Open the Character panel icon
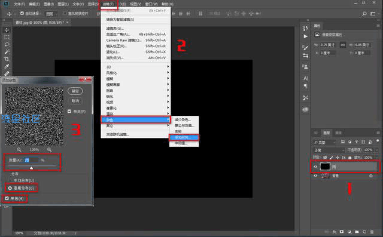Screen dimensions: 383x237 [305, 78]
